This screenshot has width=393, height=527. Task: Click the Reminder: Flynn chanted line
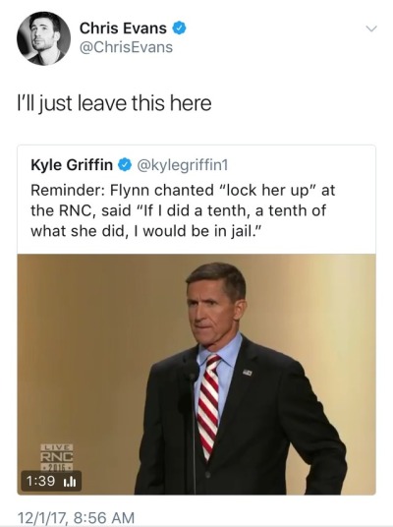click(x=183, y=190)
